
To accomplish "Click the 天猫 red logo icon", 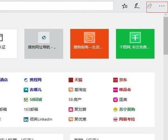I will [71, 80].
